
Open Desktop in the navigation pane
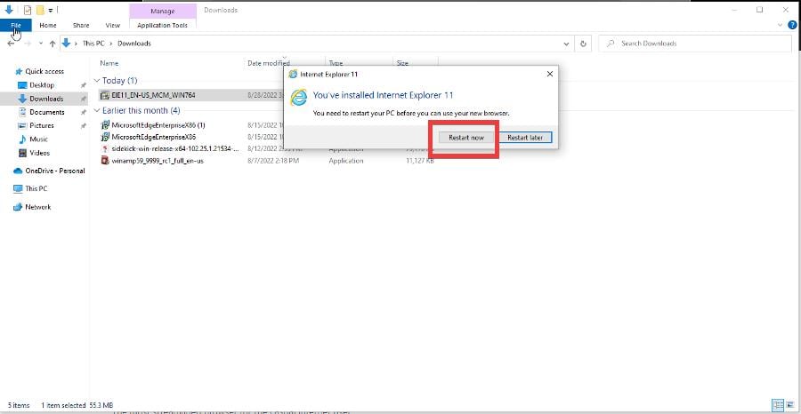(x=41, y=85)
